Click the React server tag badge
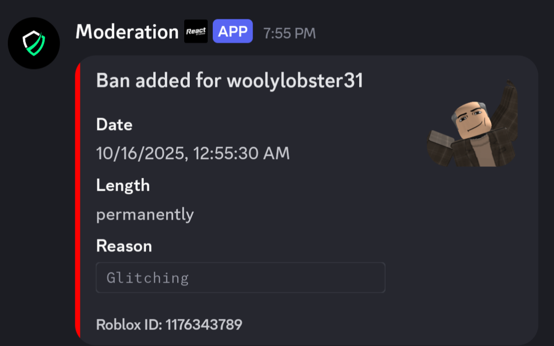Viewport: 554px width, 346px height. (196, 31)
